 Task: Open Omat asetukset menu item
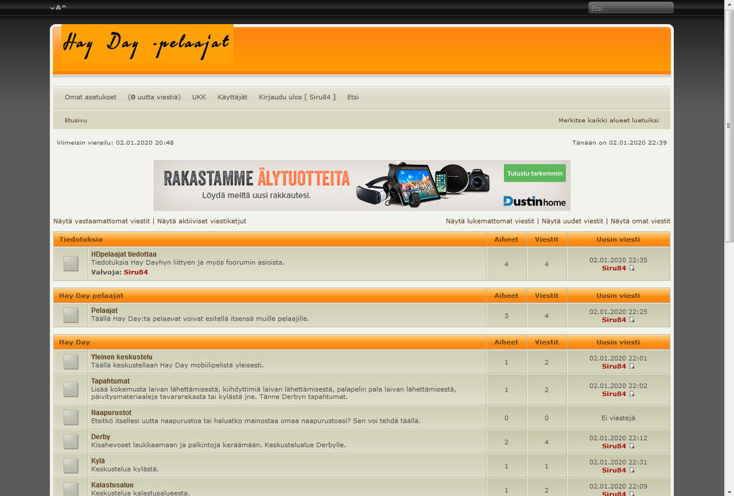coord(91,97)
